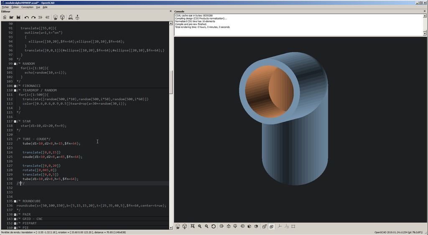The image size is (428, 235).
Task: Toggle perspective projection view
Action: tap(264, 227)
